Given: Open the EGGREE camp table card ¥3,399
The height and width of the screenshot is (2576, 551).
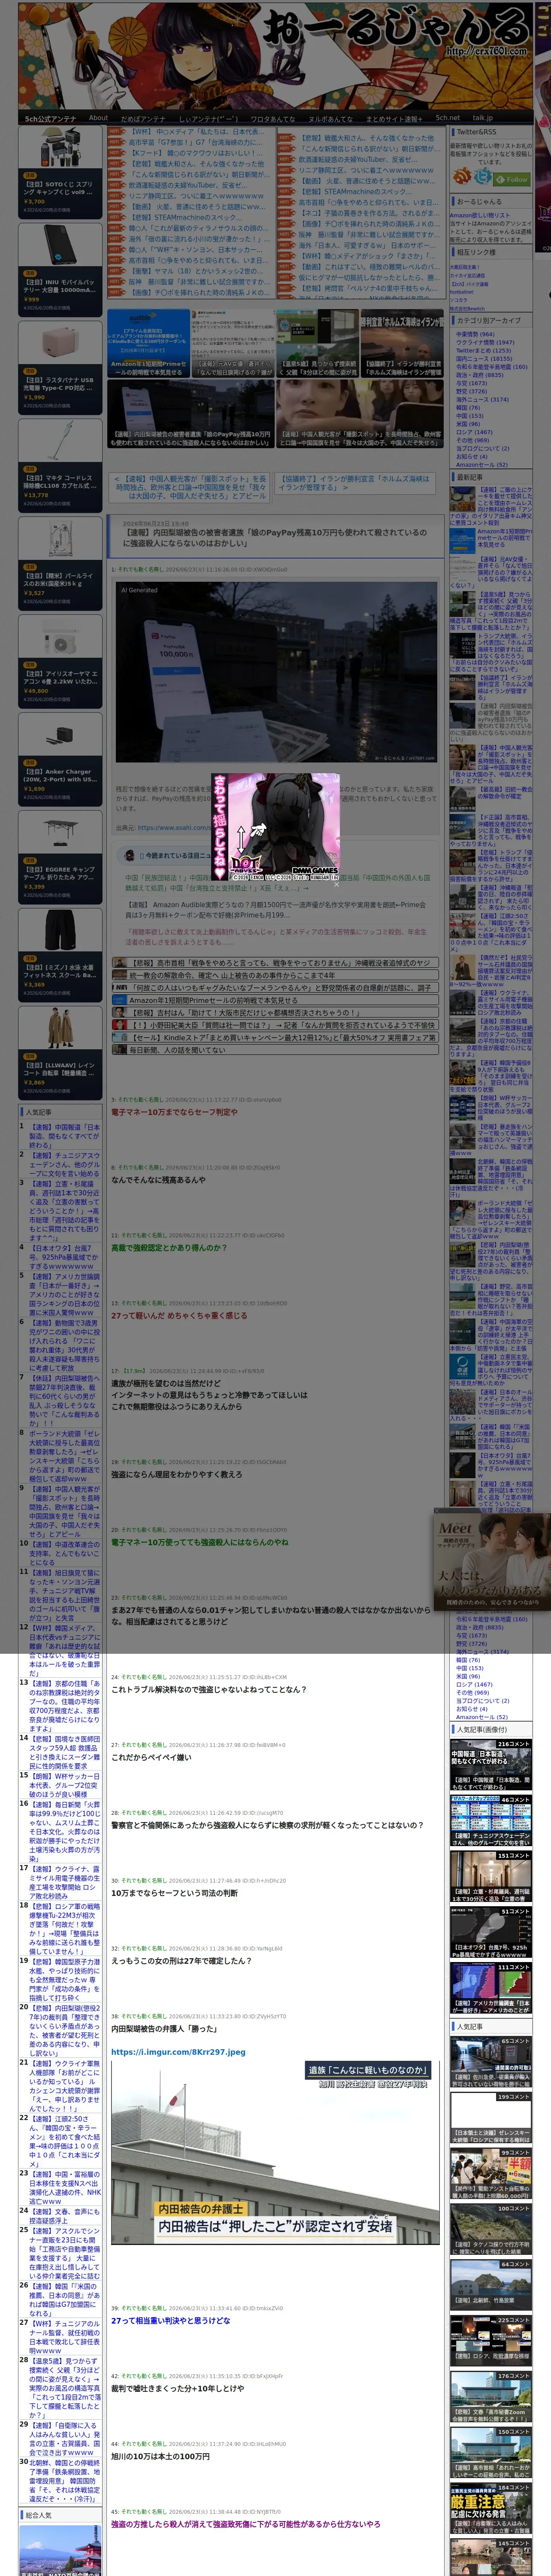Looking at the screenshot, I should click(60, 856).
